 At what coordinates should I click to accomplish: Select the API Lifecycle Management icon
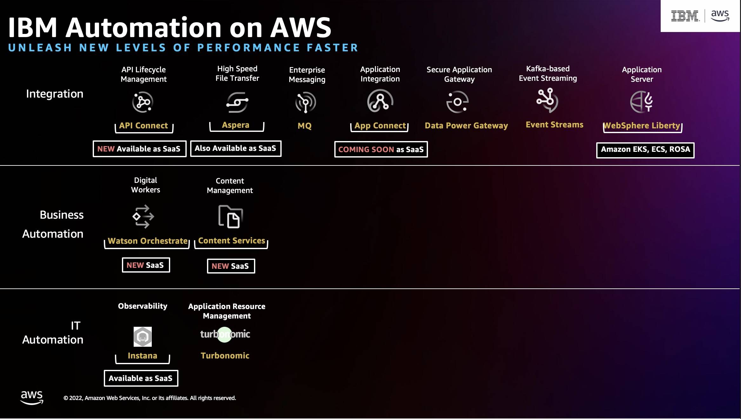pyautogui.click(x=143, y=102)
